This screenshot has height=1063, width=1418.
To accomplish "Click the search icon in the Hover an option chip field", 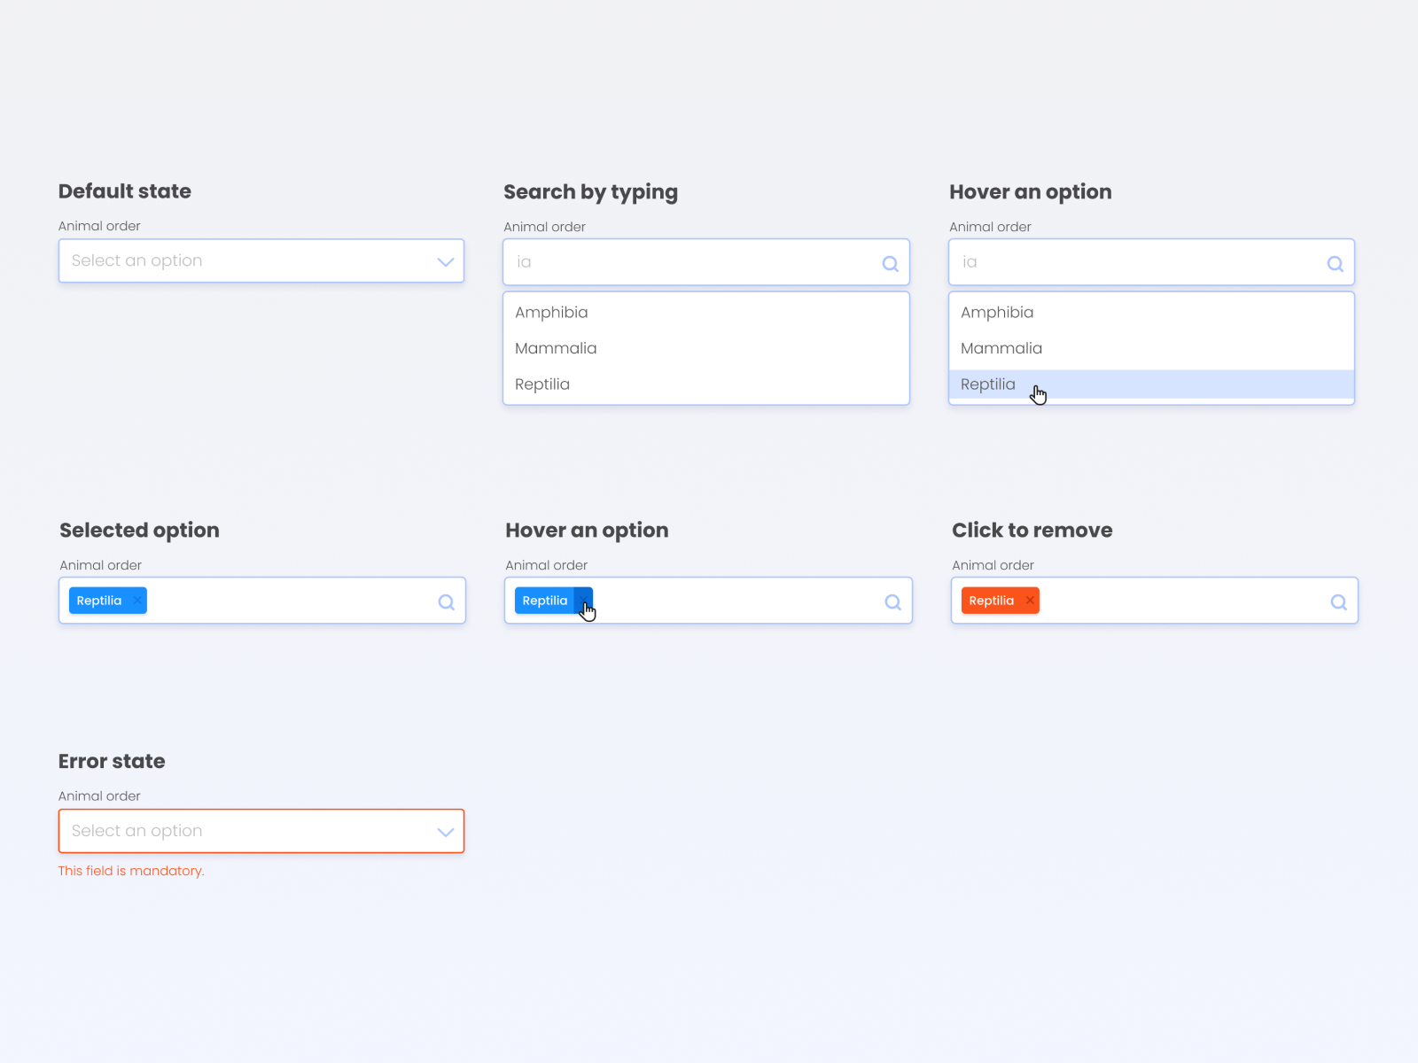I will [x=892, y=601].
